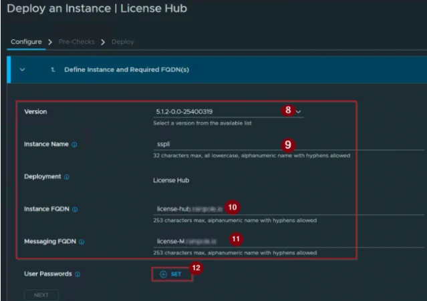Click 'Select a version from the available list' hint
The image size is (427, 301).
[x=202, y=123]
